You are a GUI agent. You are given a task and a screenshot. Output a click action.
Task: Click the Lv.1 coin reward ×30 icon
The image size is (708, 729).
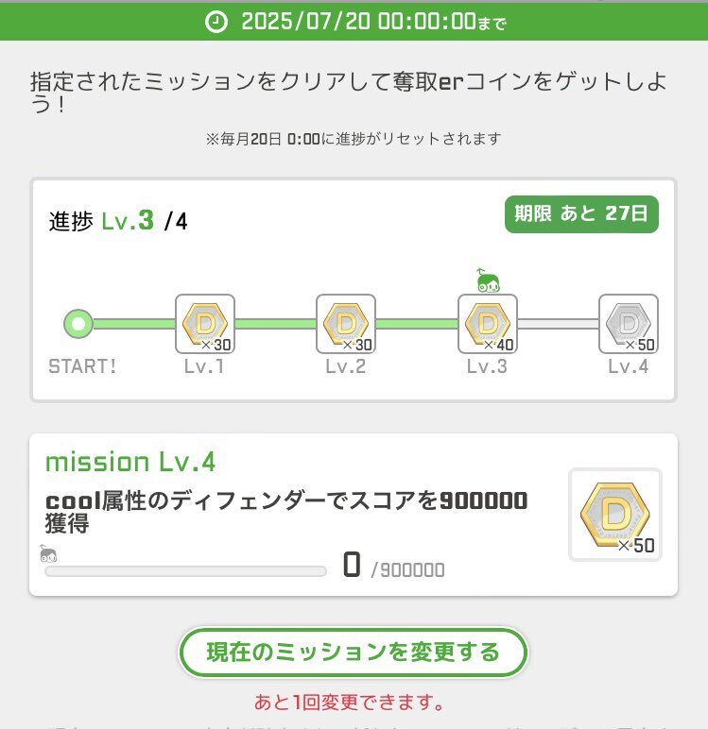coord(205,324)
